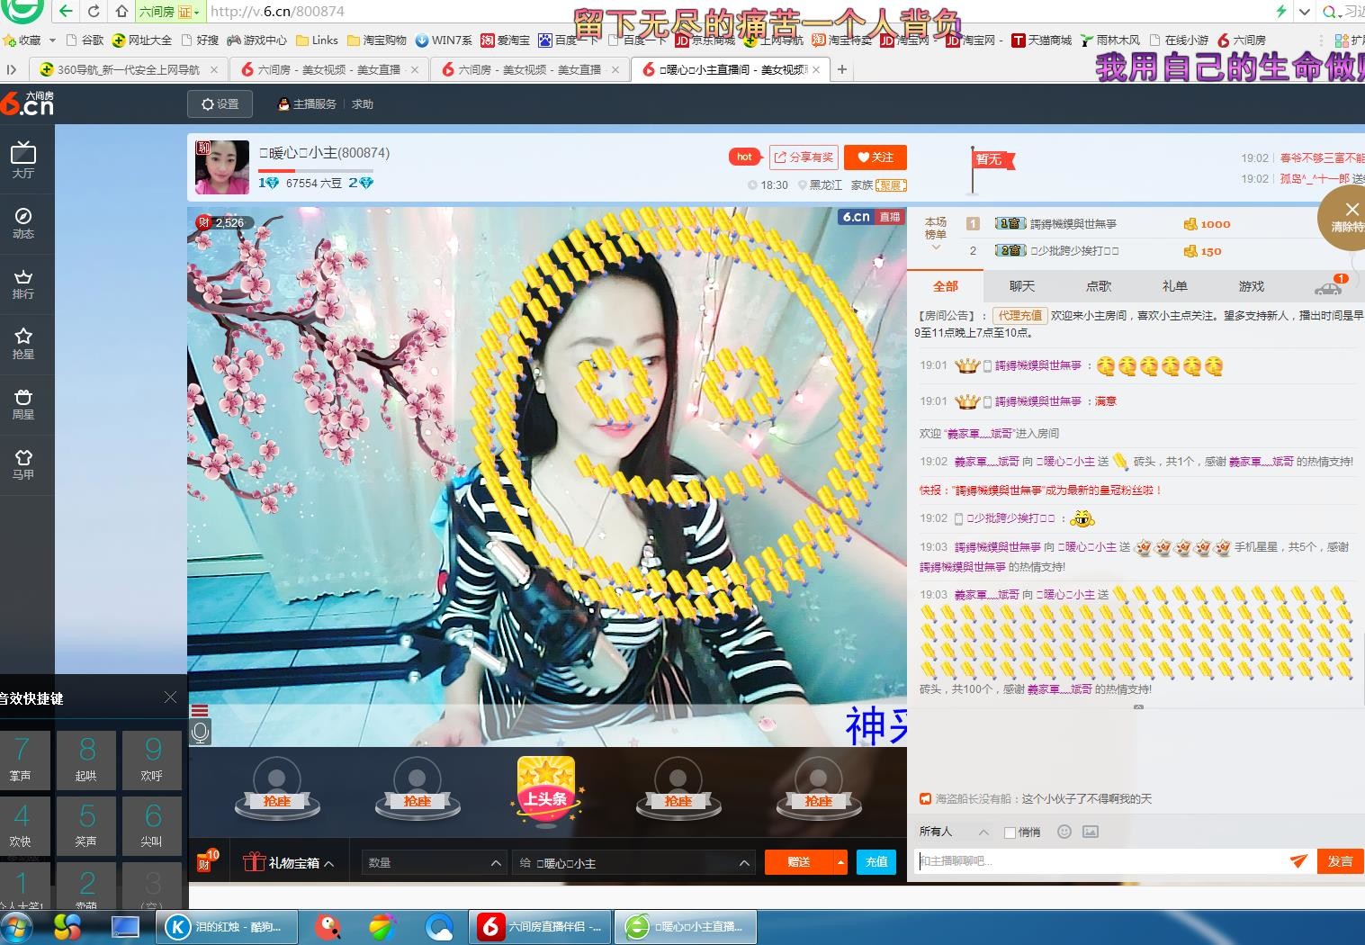Click browser back arrow button
This screenshot has height=945, width=1365.
(x=66, y=12)
